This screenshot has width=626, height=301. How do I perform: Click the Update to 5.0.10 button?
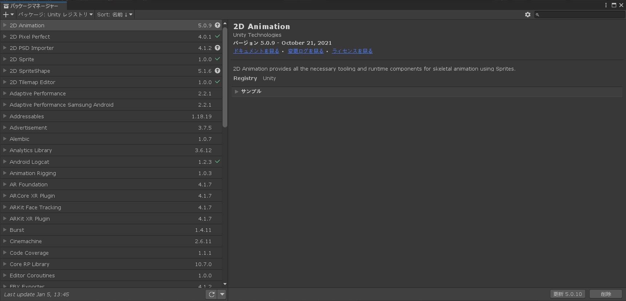pos(567,294)
